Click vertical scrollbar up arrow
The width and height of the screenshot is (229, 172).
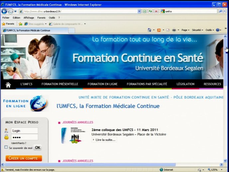click(x=225, y=36)
